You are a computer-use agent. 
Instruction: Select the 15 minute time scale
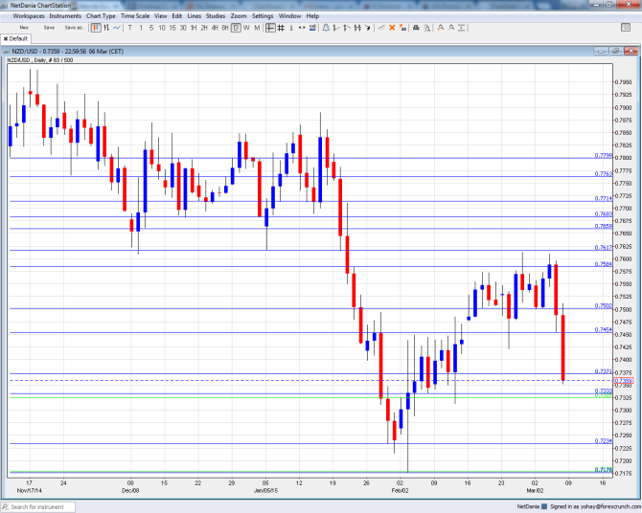tap(172, 28)
